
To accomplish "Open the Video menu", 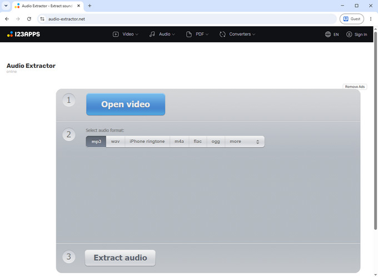I will click(126, 34).
